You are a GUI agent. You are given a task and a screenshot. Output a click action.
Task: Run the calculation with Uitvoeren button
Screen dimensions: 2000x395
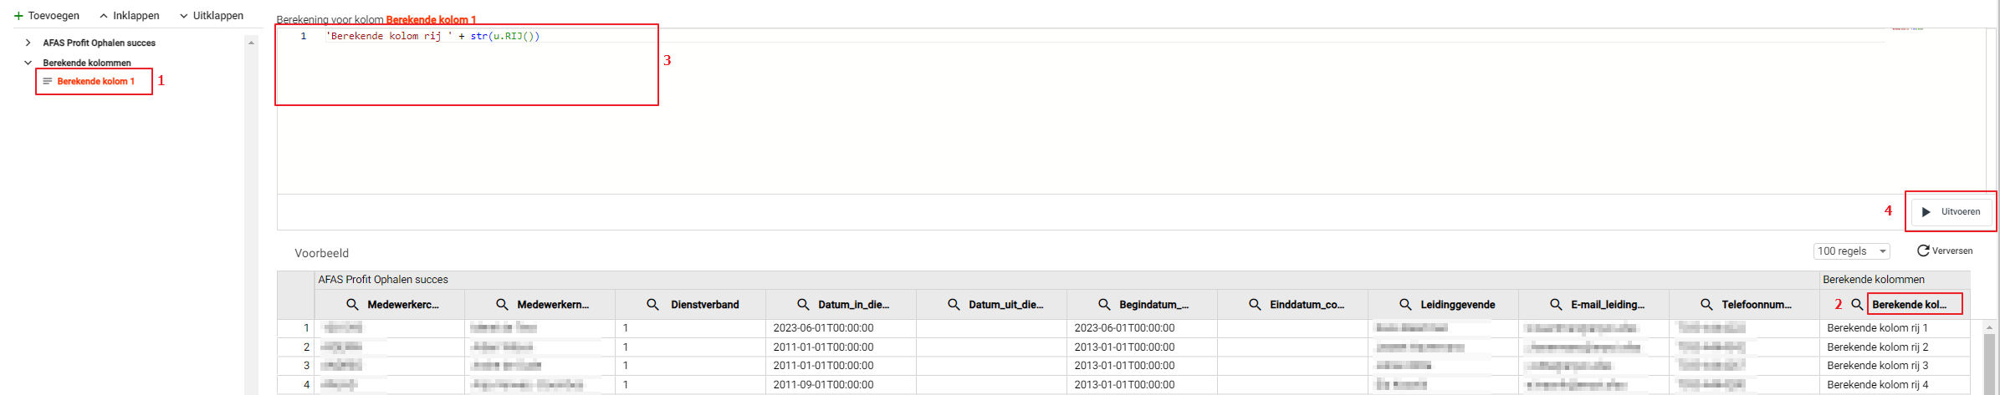click(x=1951, y=212)
